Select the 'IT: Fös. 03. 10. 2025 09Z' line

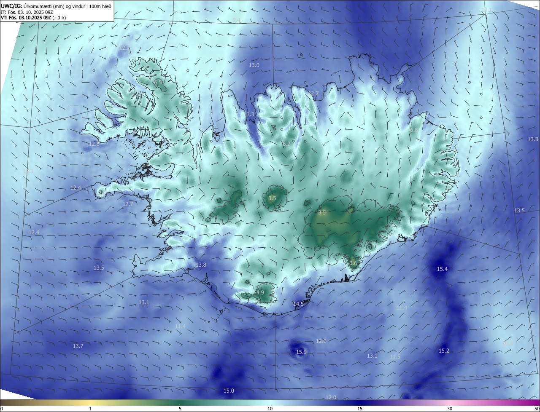27,12
